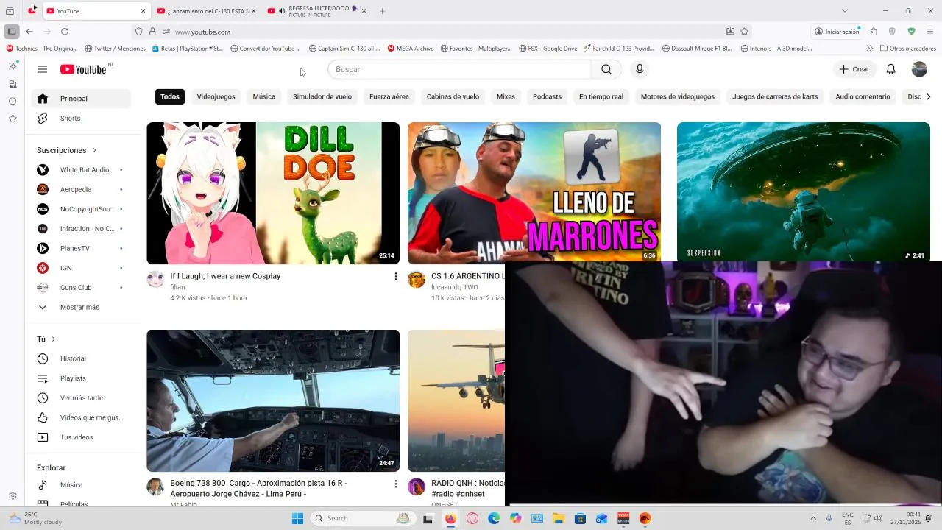Open sidebar history clock icon

tap(13, 101)
